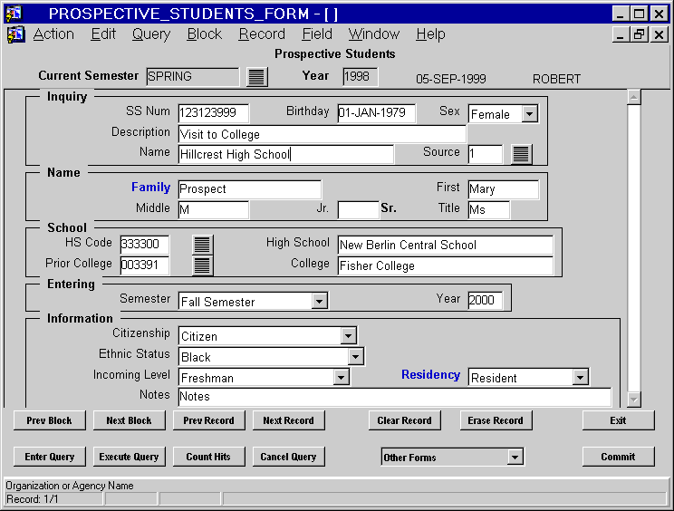Image resolution: width=674 pixels, height=511 pixels.
Task: Click the Next Block button
Action: click(129, 420)
